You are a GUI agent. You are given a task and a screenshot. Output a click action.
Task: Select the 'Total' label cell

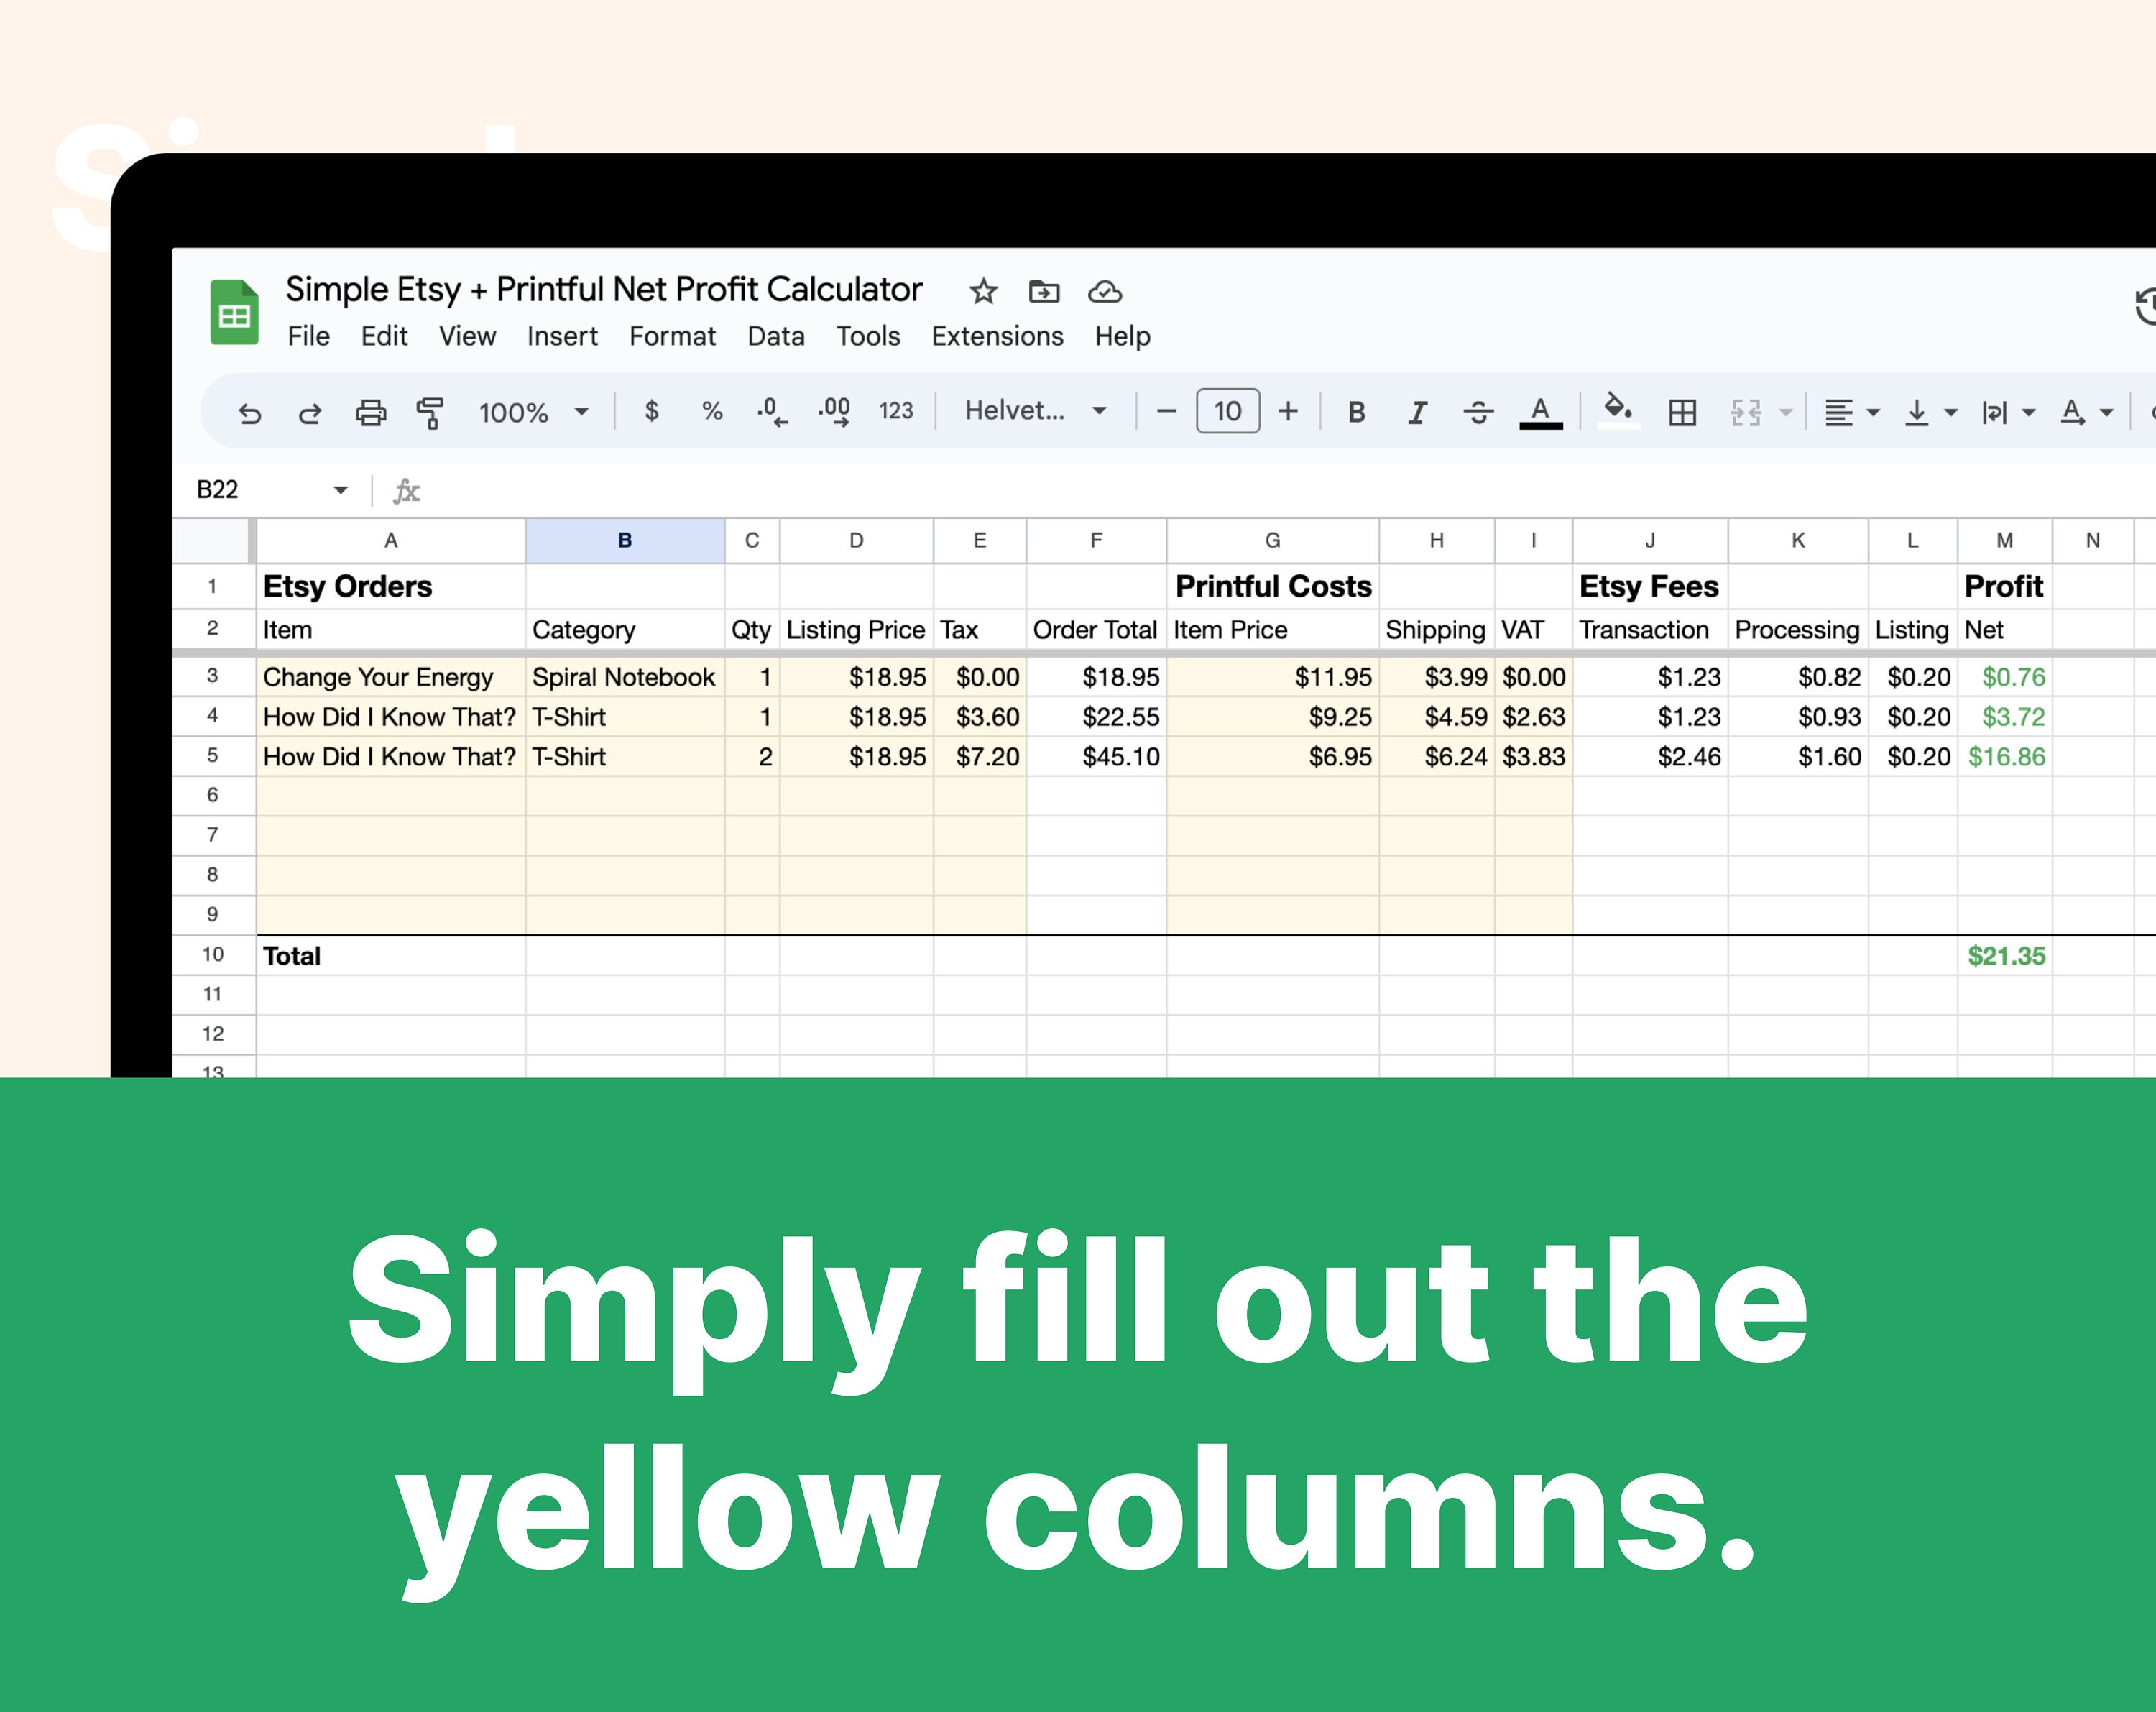[391, 956]
